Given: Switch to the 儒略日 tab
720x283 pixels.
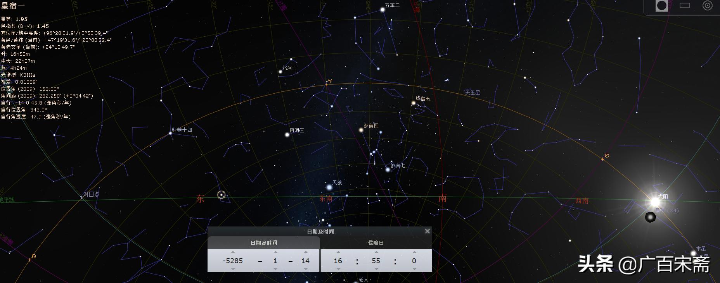Looking at the screenshot, I should point(376,243).
